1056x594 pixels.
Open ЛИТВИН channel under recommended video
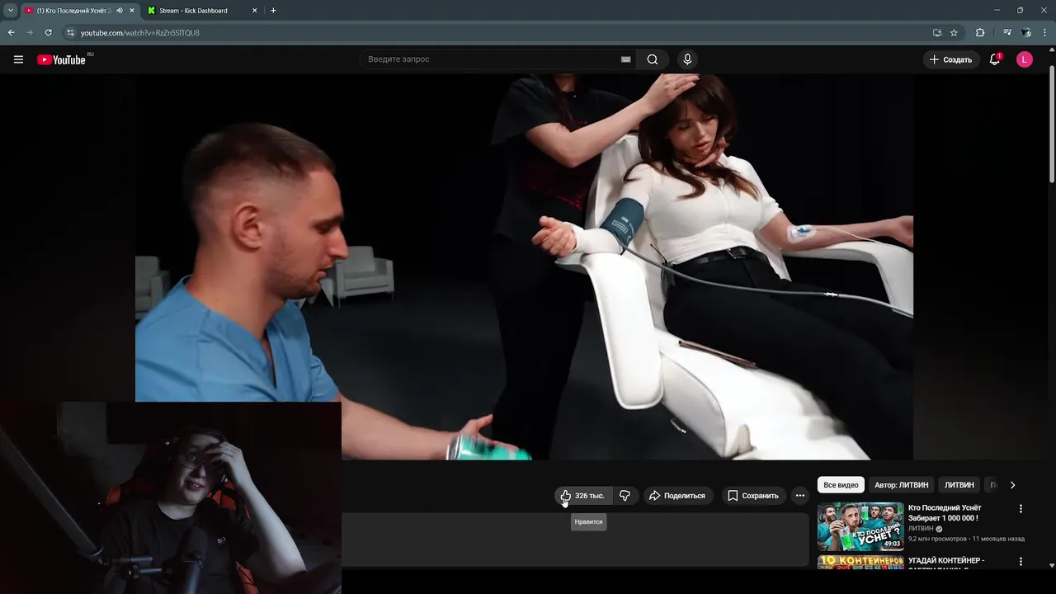[921, 529]
